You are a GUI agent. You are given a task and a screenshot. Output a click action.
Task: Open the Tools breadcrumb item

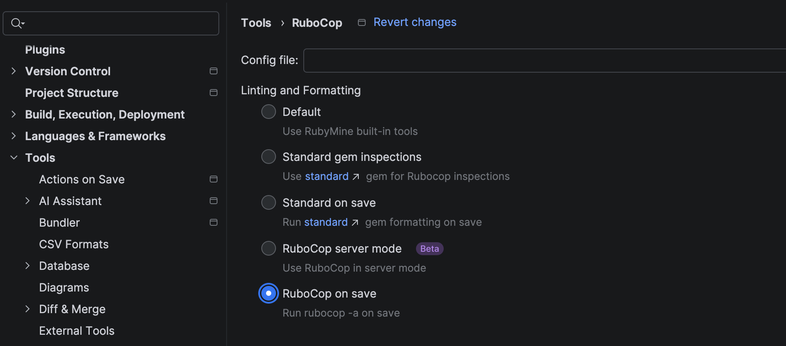pyautogui.click(x=256, y=22)
